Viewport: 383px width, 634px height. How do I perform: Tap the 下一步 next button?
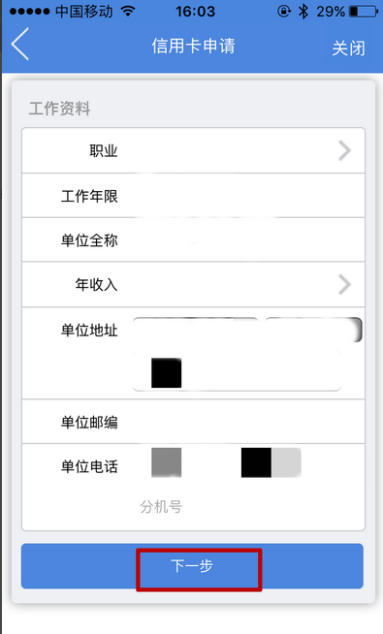(x=192, y=566)
